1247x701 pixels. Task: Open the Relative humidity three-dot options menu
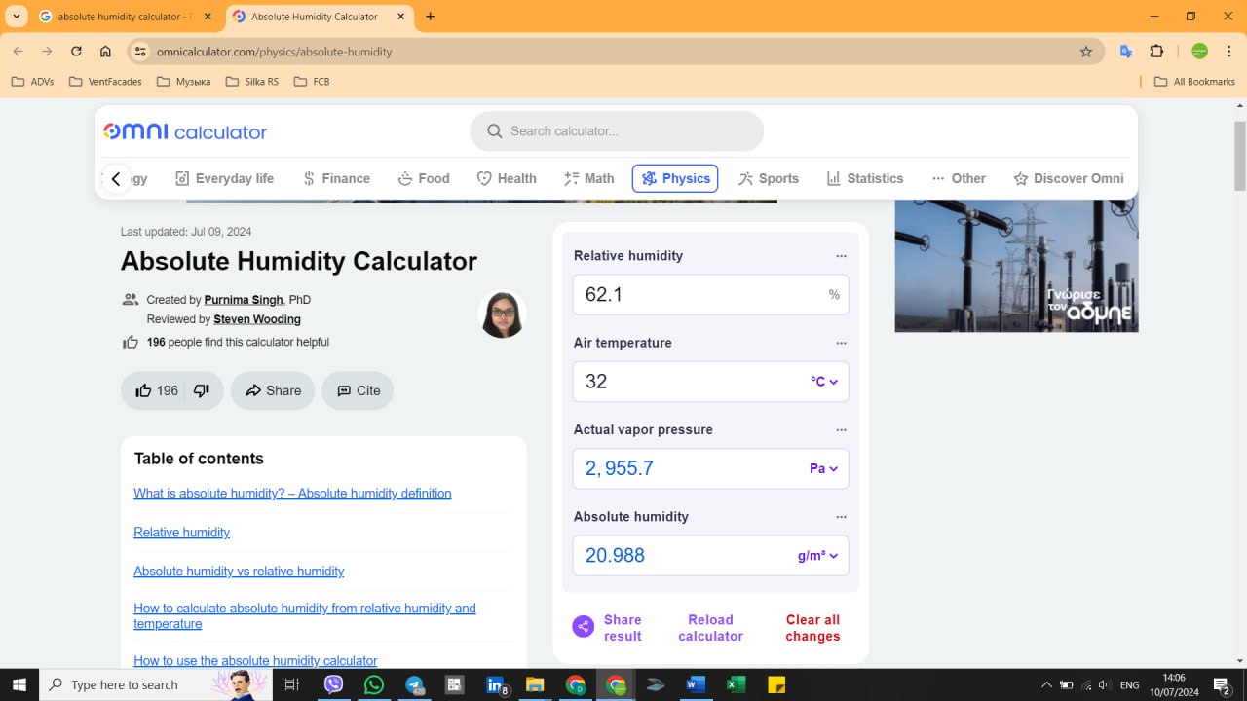(841, 256)
